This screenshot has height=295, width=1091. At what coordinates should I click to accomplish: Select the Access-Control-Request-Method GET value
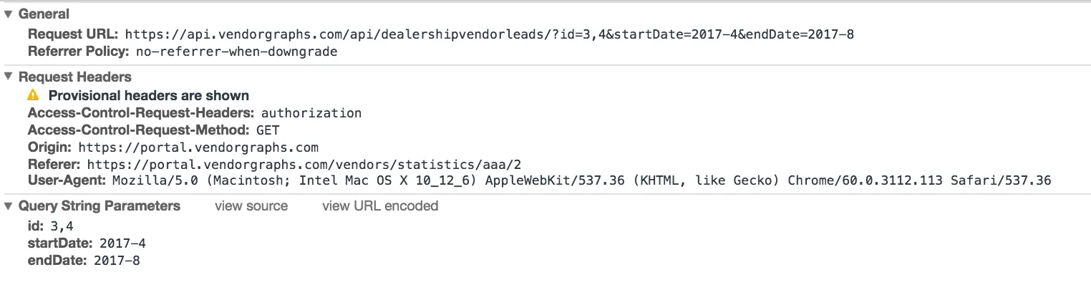268,130
